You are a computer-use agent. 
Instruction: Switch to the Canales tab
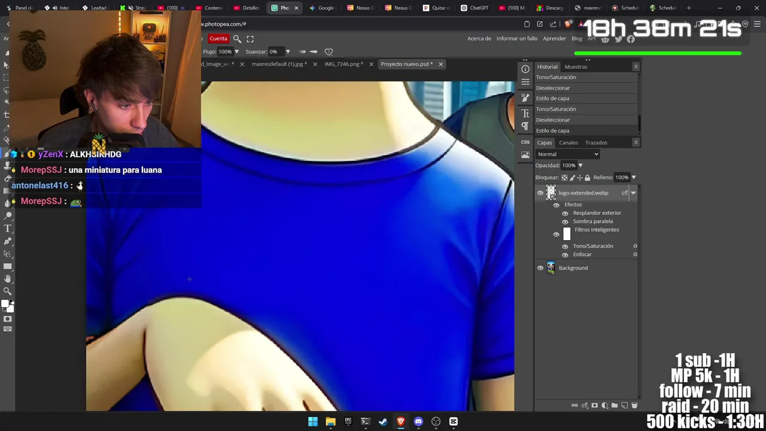click(569, 142)
